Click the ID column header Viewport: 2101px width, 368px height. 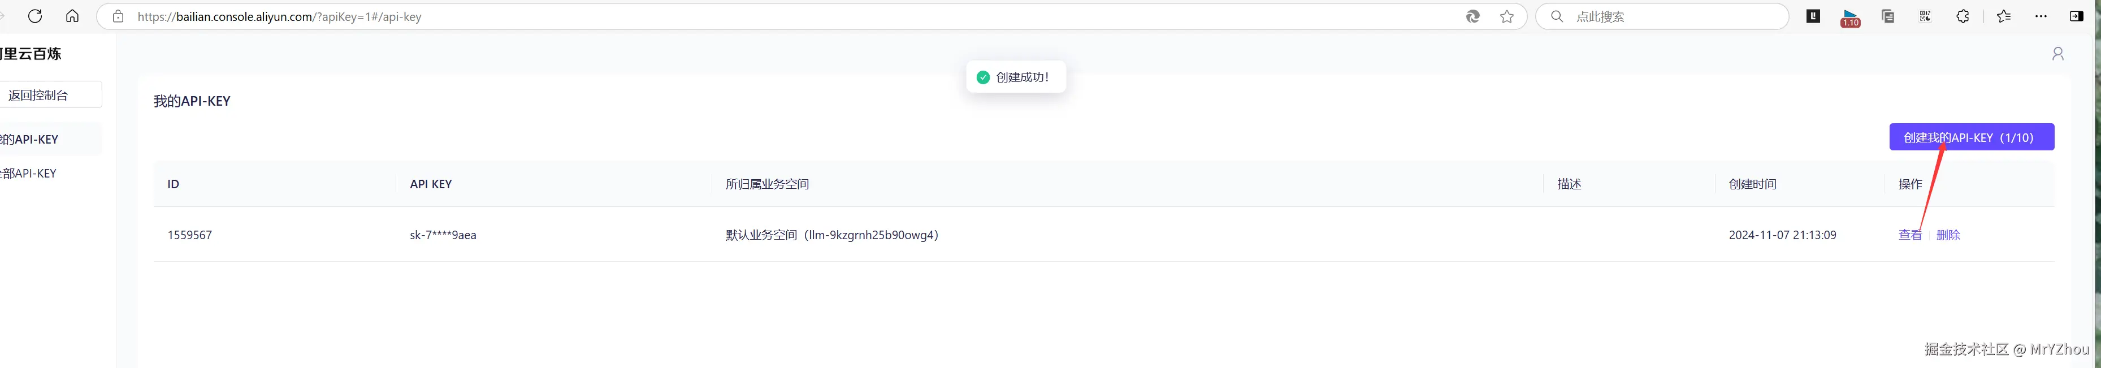coord(173,184)
